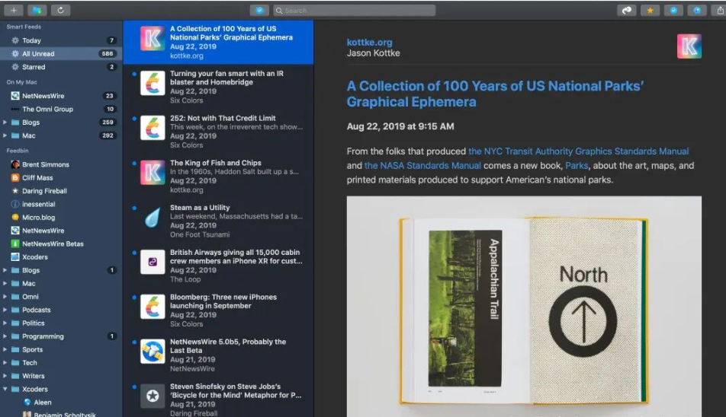This screenshot has width=726, height=417.
Task: Select '252: Not with That Credit Limit' article
Action: click(x=218, y=132)
